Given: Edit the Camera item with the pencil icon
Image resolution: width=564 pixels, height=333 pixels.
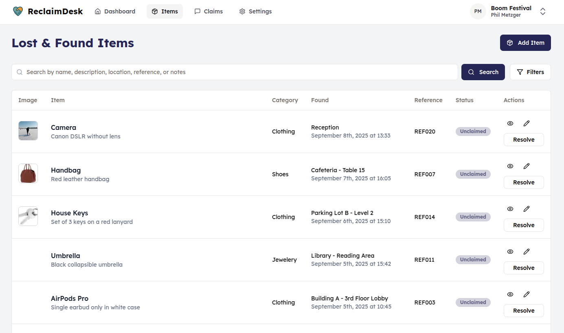Looking at the screenshot, I should (527, 123).
